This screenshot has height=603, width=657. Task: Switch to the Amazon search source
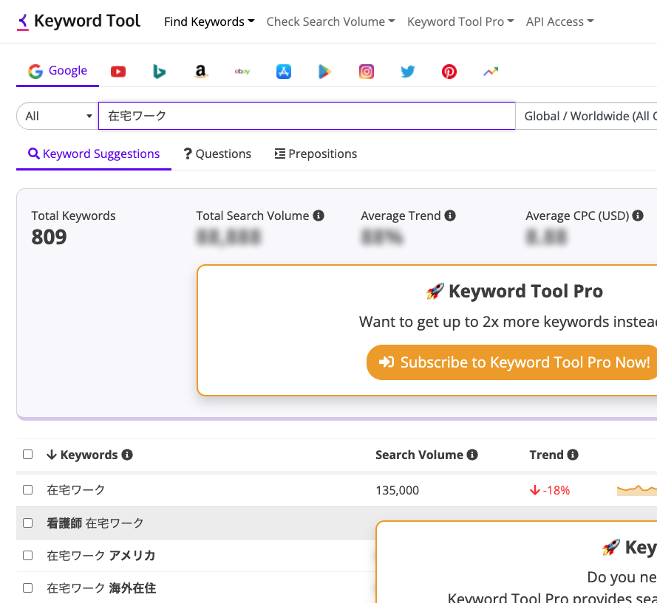(201, 72)
